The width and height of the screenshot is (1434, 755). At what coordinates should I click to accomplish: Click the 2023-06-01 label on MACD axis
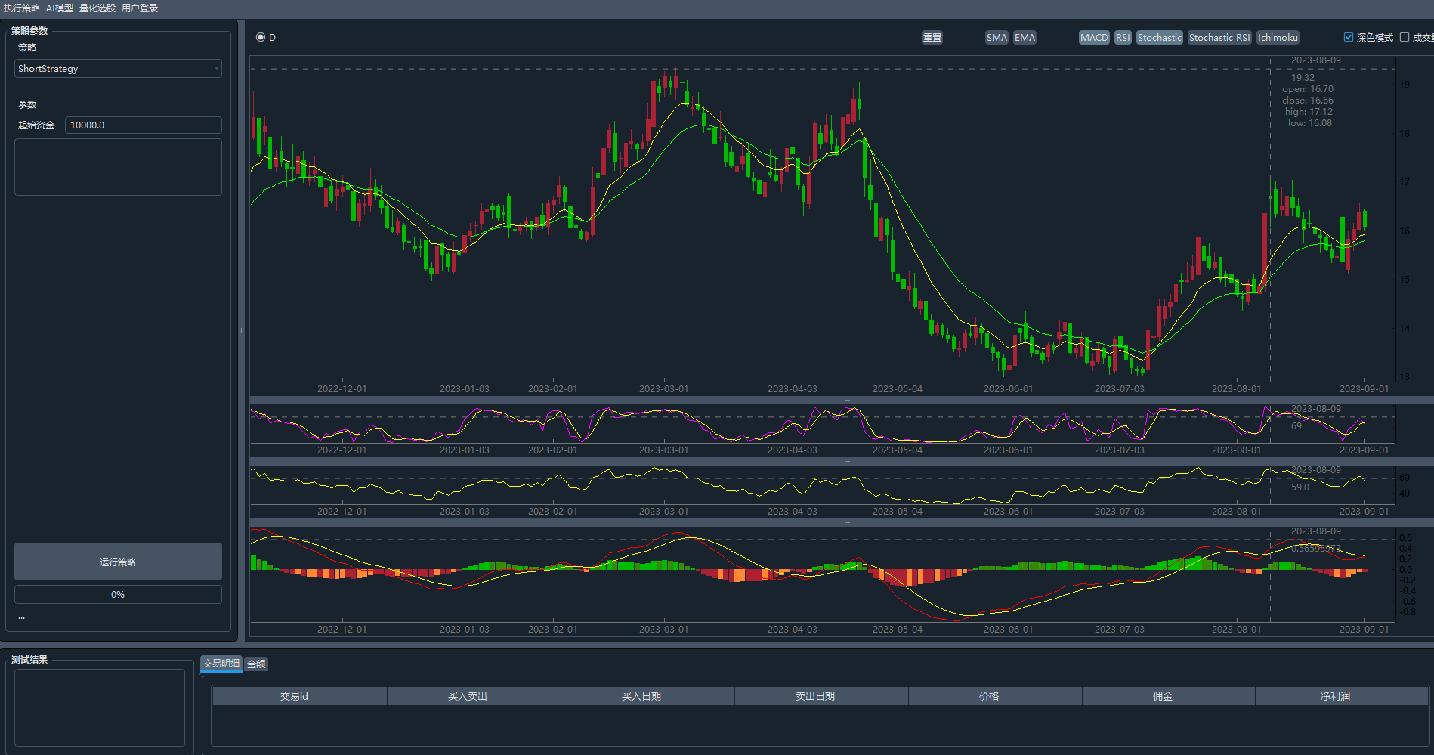click(x=1008, y=630)
